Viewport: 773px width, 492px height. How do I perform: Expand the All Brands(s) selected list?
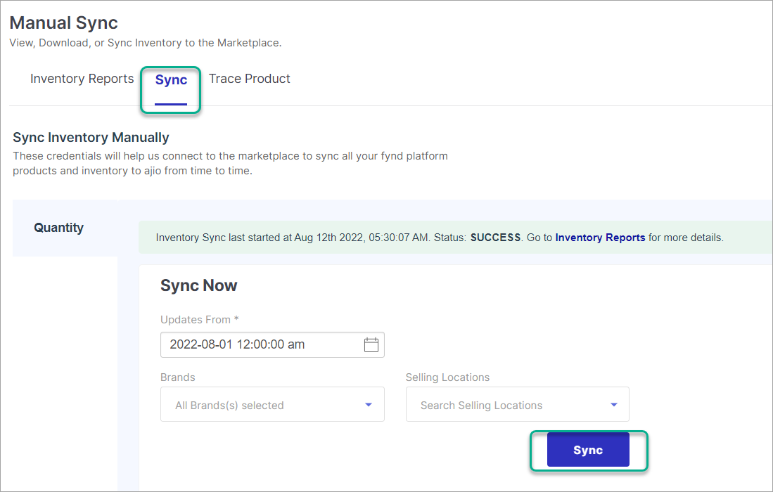272,404
